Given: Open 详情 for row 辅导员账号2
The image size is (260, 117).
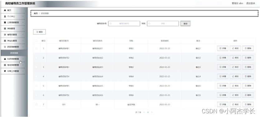Looking at the screenshot, I should [x=223, y=58].
